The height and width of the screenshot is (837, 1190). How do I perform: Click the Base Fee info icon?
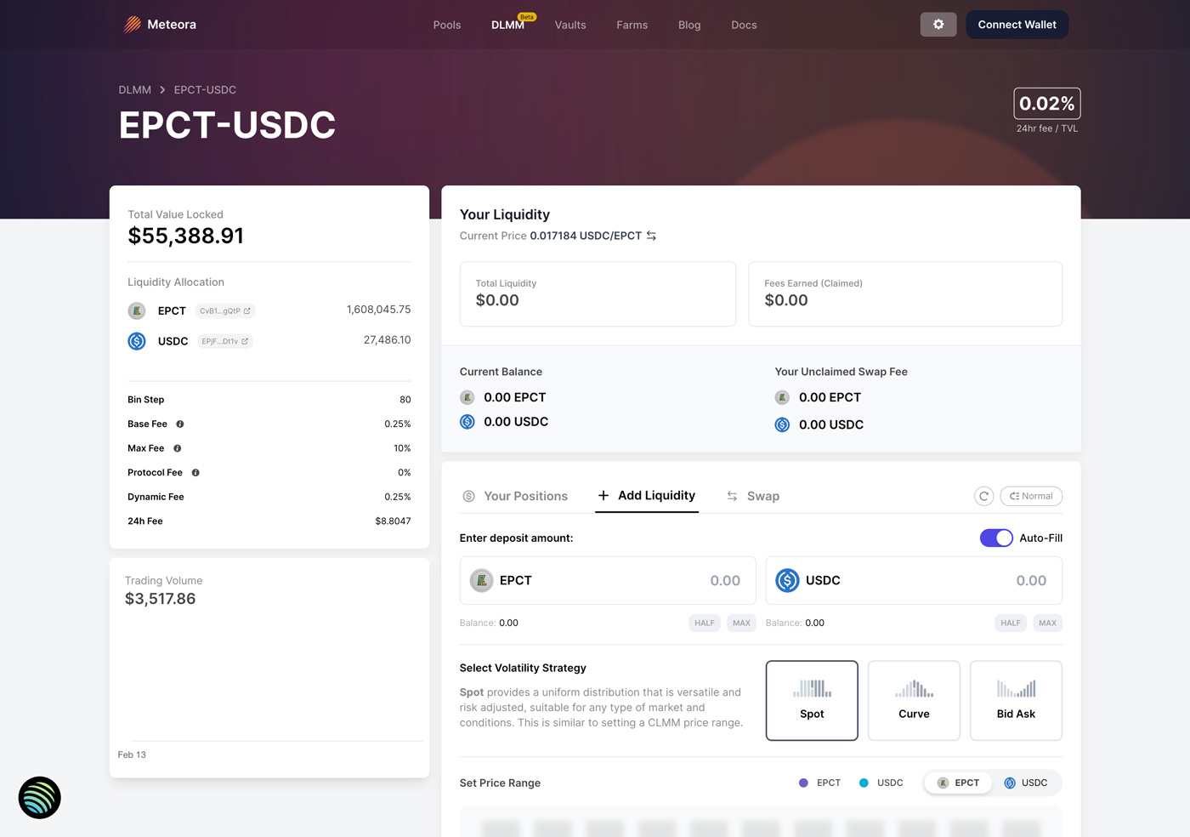point(180,424)
